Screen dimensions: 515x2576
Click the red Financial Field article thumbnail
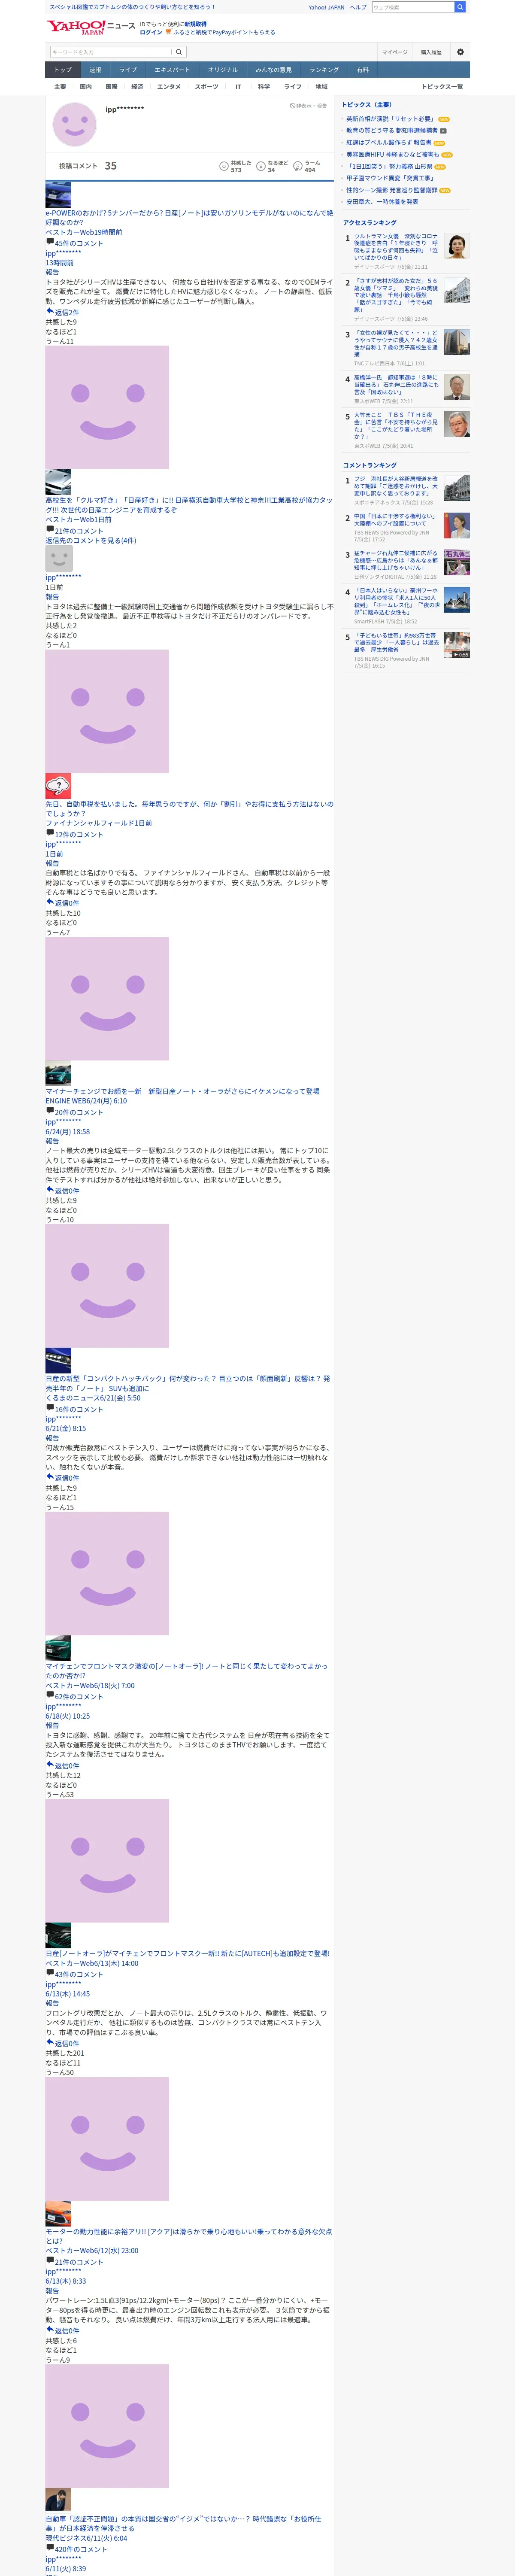58,786
